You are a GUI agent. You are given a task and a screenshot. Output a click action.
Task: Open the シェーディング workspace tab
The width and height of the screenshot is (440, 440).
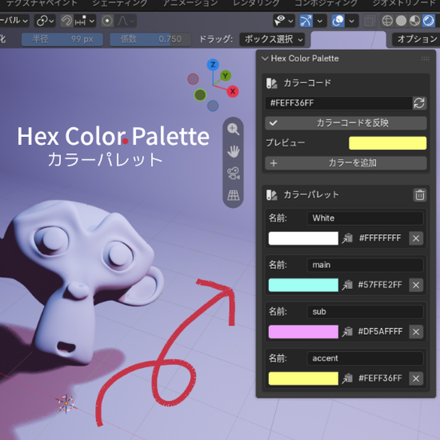pyautogui.click(x=120, y=3)
